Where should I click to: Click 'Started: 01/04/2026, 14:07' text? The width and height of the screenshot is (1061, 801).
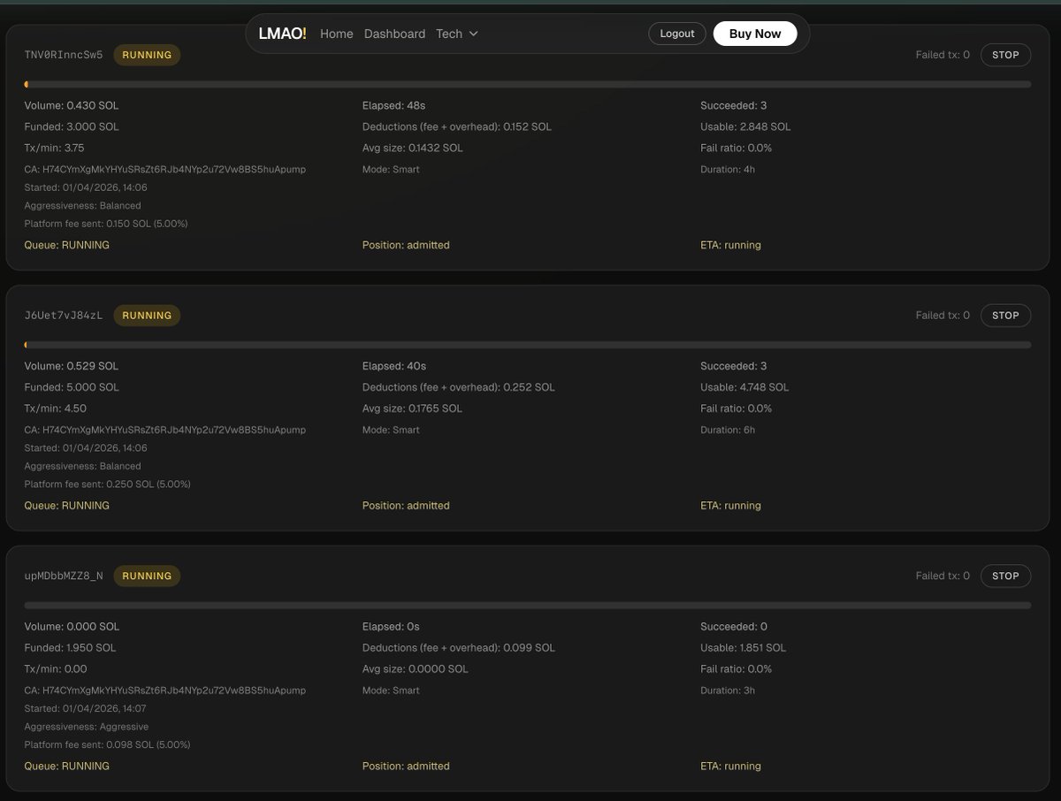pyautogui.click(x=86, y=709)
